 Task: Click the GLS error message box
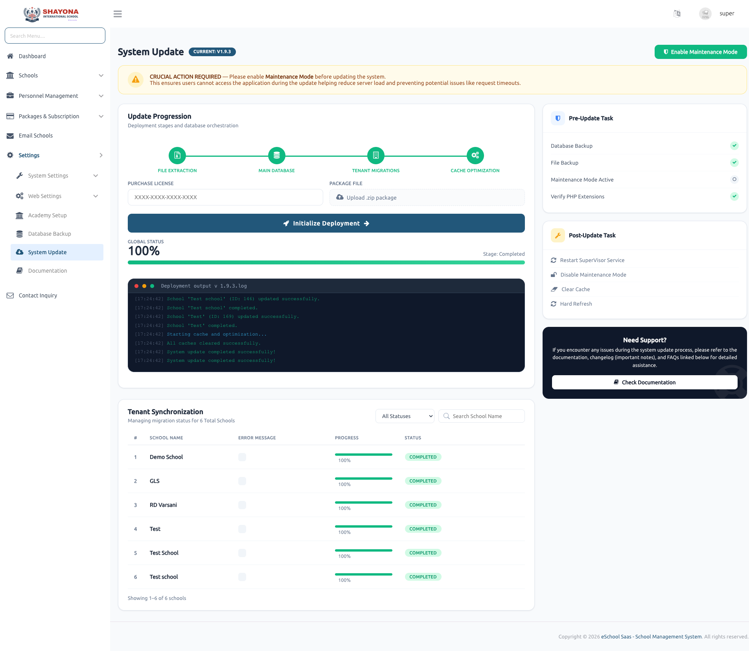click(x=242, y=481)
